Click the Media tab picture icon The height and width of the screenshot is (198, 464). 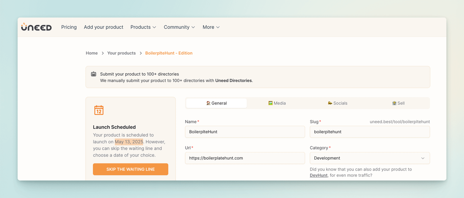coord(271,103)
